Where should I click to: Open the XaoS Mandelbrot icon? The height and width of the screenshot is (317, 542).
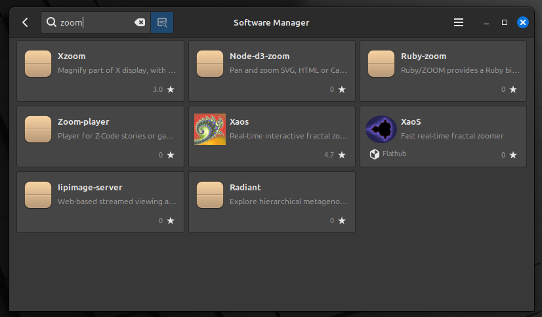pyautogui.click(x=381, y=129)
